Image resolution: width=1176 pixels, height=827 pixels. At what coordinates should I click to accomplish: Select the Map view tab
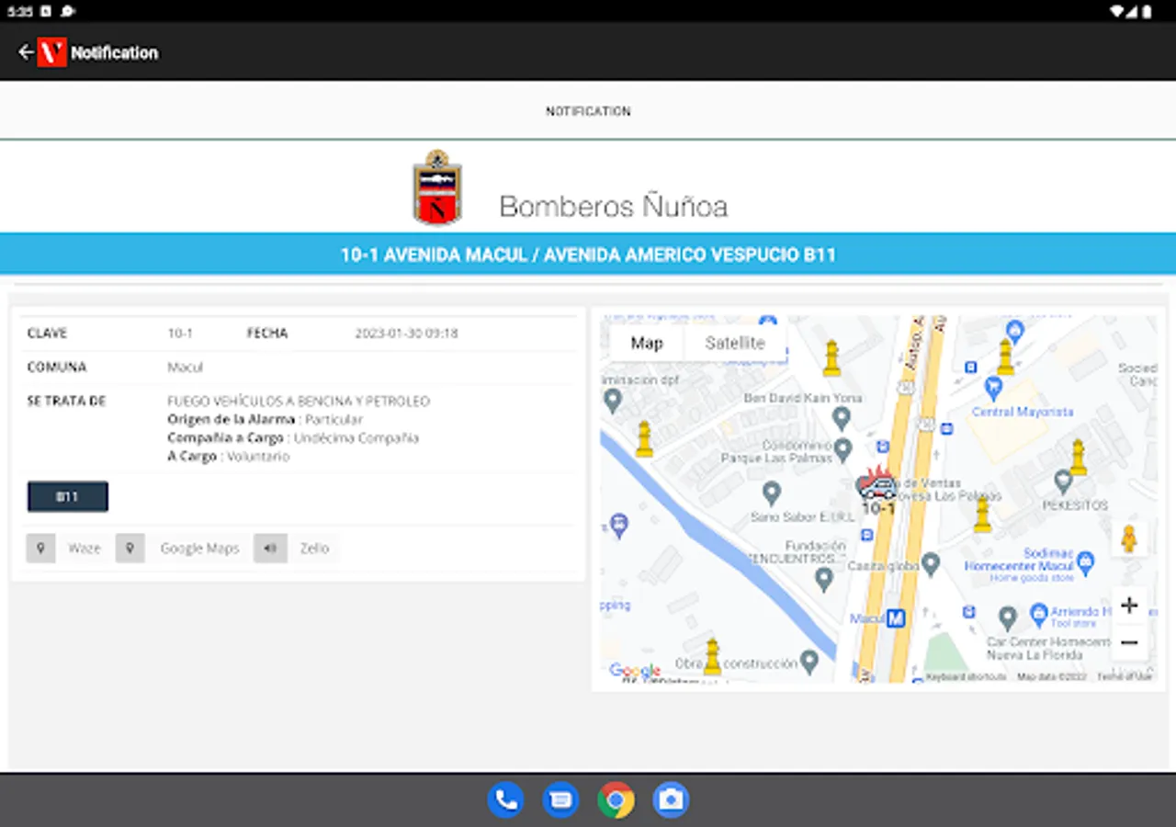tap(647, 343)
